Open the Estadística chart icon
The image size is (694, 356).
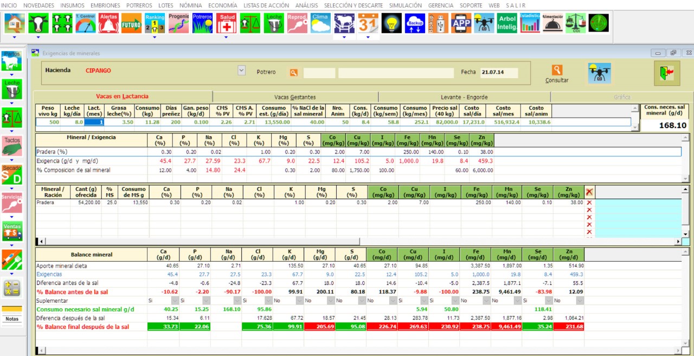(x=529, y=23)
